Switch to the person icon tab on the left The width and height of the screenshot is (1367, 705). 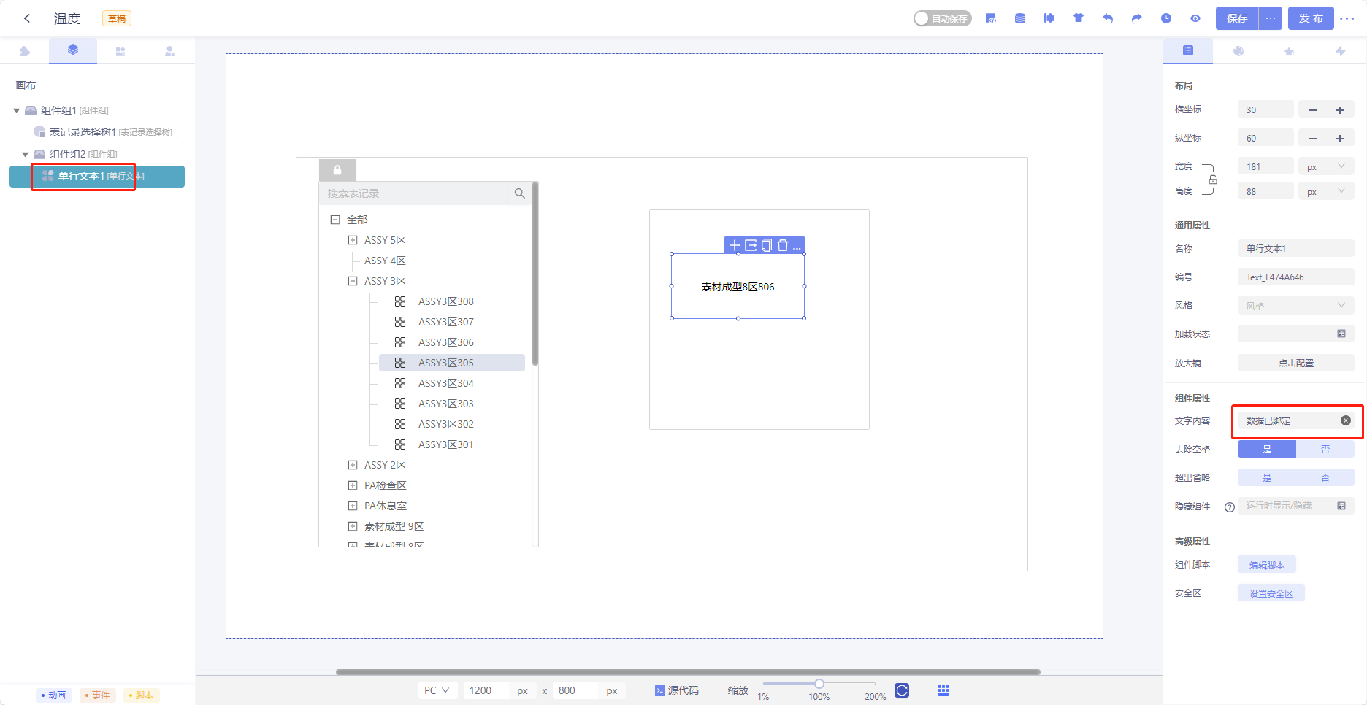click(169, 51)
